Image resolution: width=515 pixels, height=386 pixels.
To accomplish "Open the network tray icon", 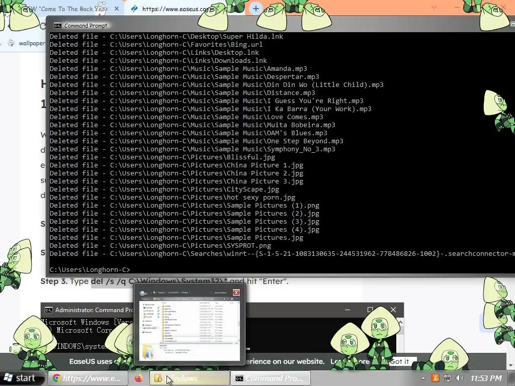I will coord(447,378).
